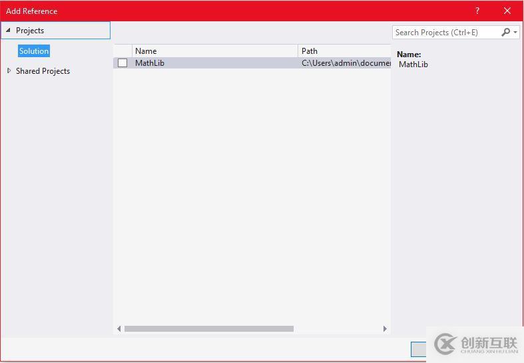Select the Shared Projects category
This screenshot has width=524, height=363.
point(43,71)
